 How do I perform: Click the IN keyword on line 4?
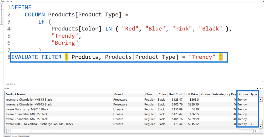click(109, 29)
